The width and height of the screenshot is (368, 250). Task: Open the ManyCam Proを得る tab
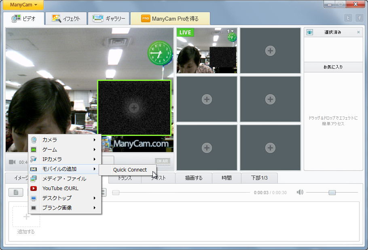pos(170,19)
